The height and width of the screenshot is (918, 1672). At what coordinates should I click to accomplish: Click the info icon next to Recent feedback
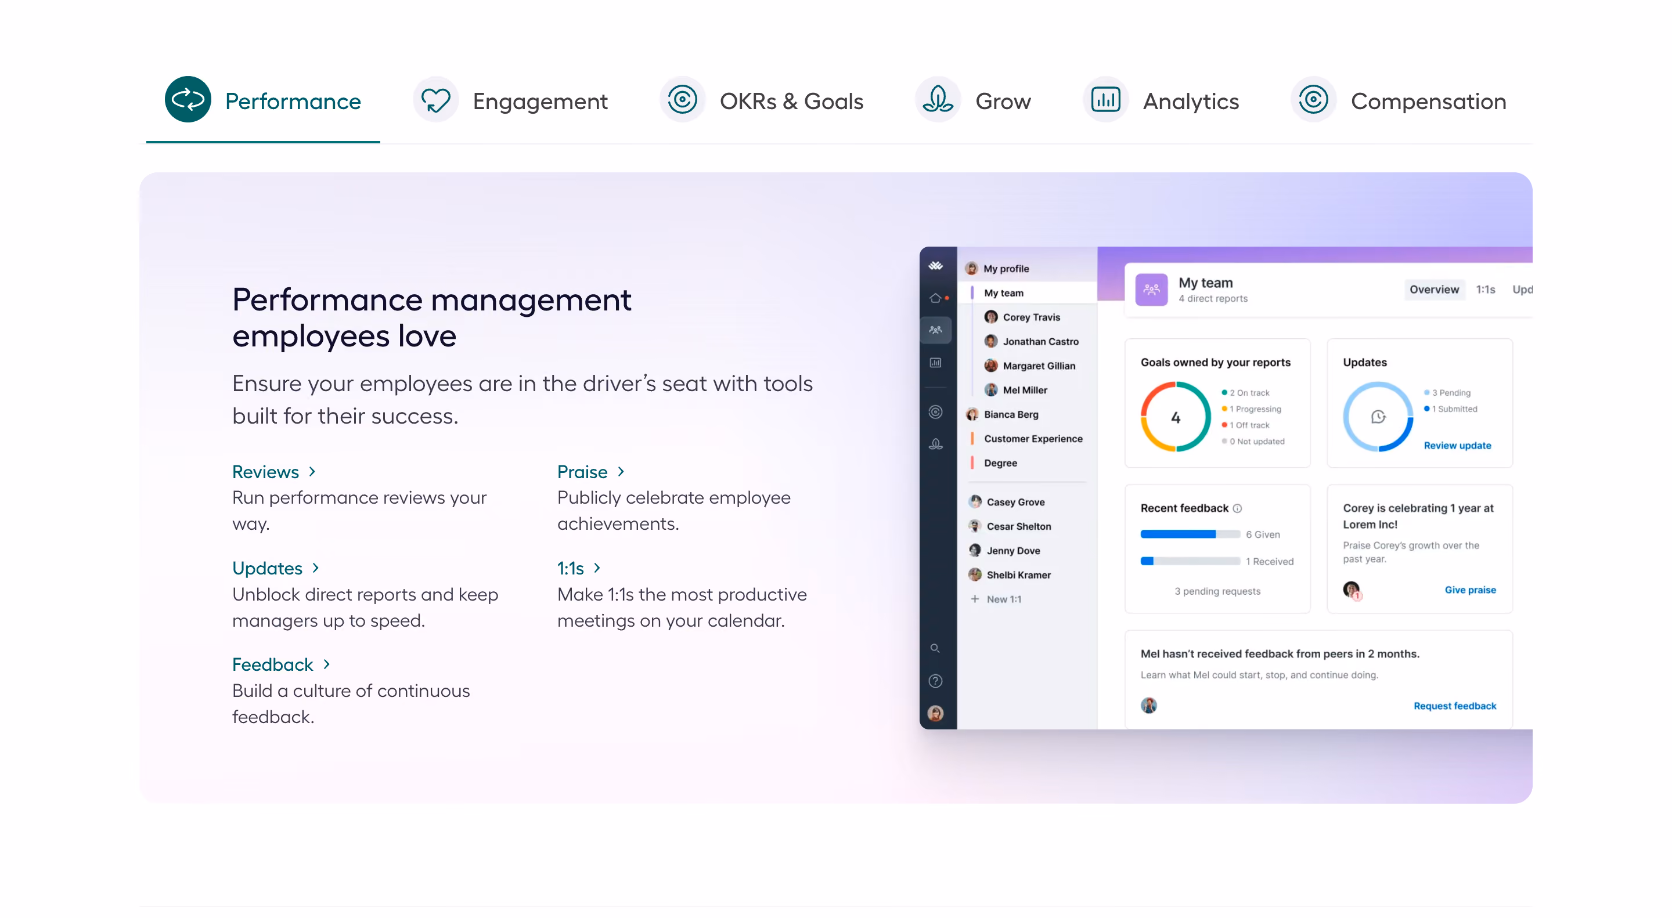coord(1237,509)
